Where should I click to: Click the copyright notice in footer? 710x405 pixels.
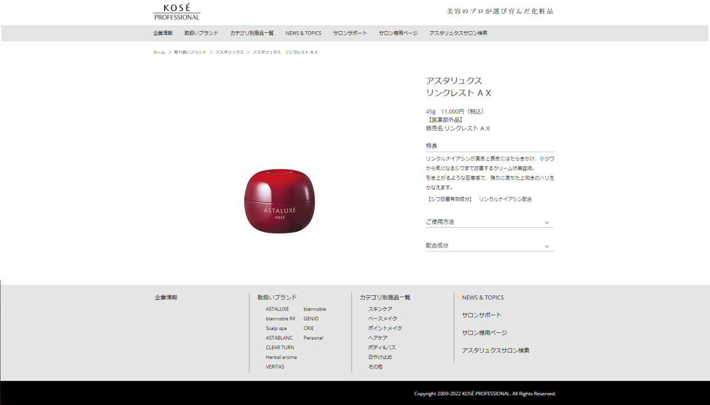point(485,394)
